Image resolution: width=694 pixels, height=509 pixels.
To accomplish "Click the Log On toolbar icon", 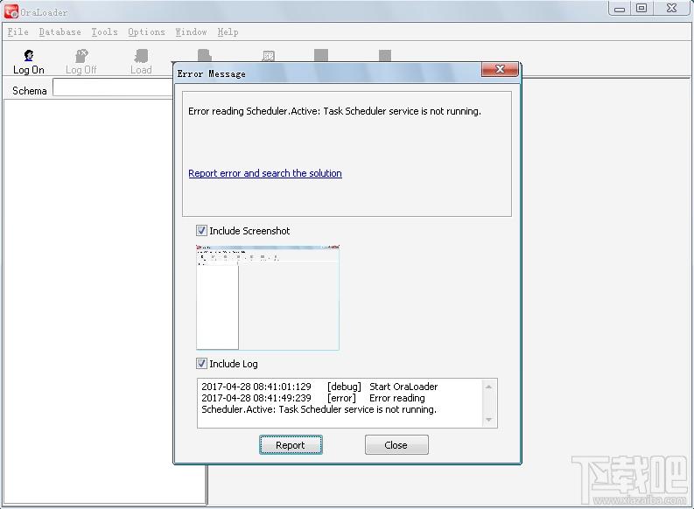I will 29,61.
